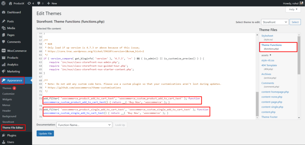This screenshot has width=305, height=145.
Task: Click the WordPress logo icon
Action: click(3, 3)
